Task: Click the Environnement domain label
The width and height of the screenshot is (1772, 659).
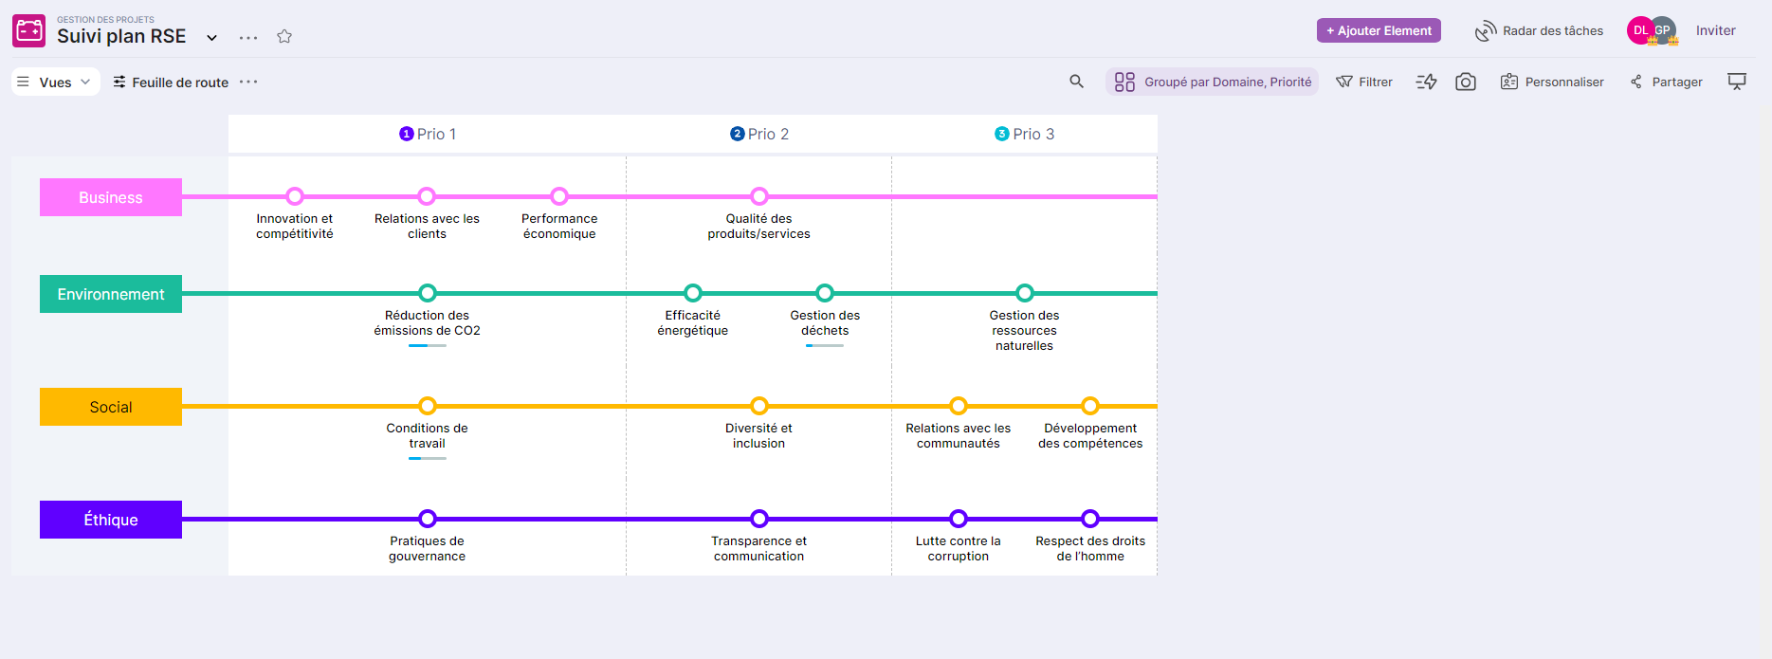Action: pyautogui.click(x=111, y=294)
